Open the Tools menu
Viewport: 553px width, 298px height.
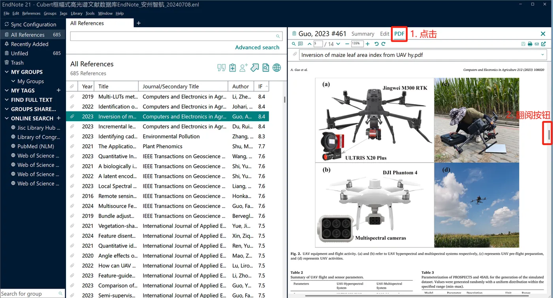pyautogui.click(x=90, y=13)
